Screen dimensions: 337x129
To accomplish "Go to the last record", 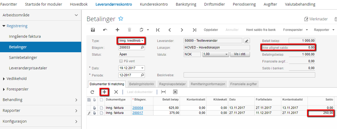I will coord(194,30).
